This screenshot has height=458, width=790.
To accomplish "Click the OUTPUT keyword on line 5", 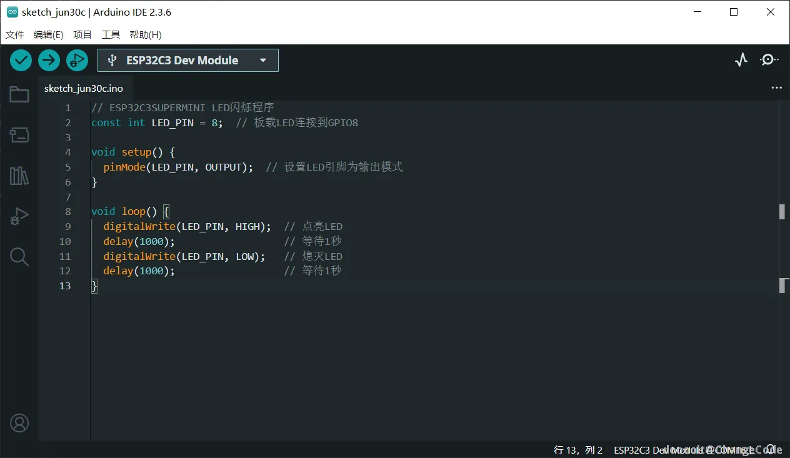I will point(223,167).
